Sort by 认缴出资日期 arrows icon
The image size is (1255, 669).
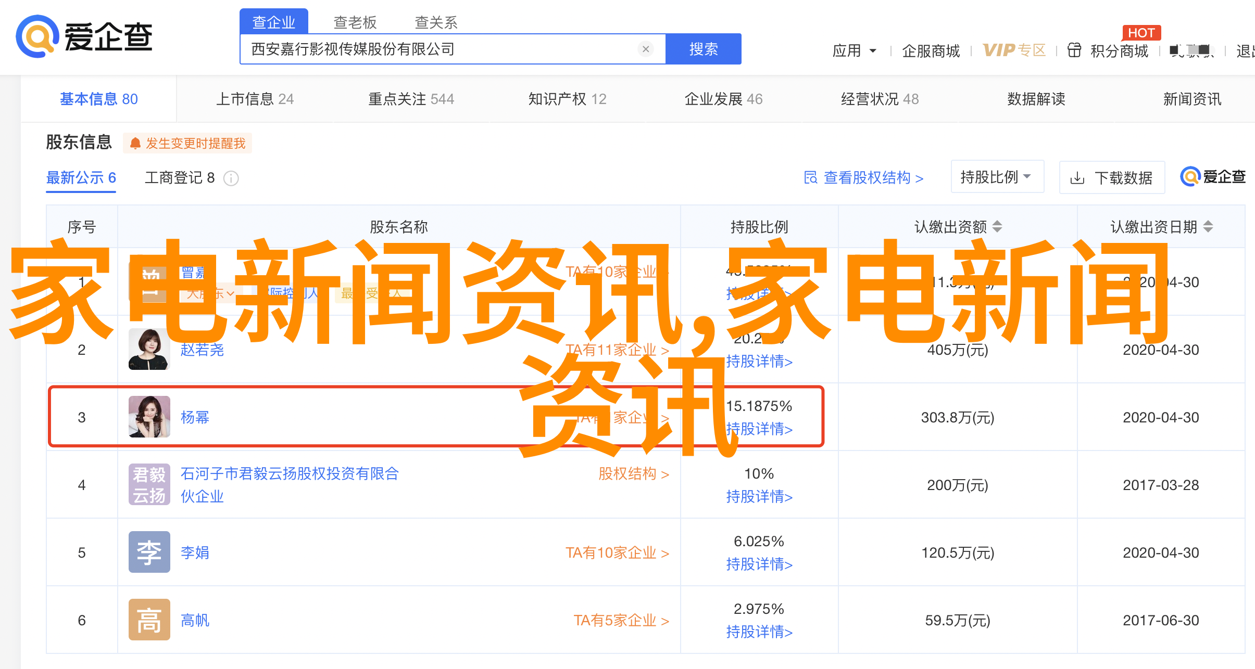(x=1208, y=226)
